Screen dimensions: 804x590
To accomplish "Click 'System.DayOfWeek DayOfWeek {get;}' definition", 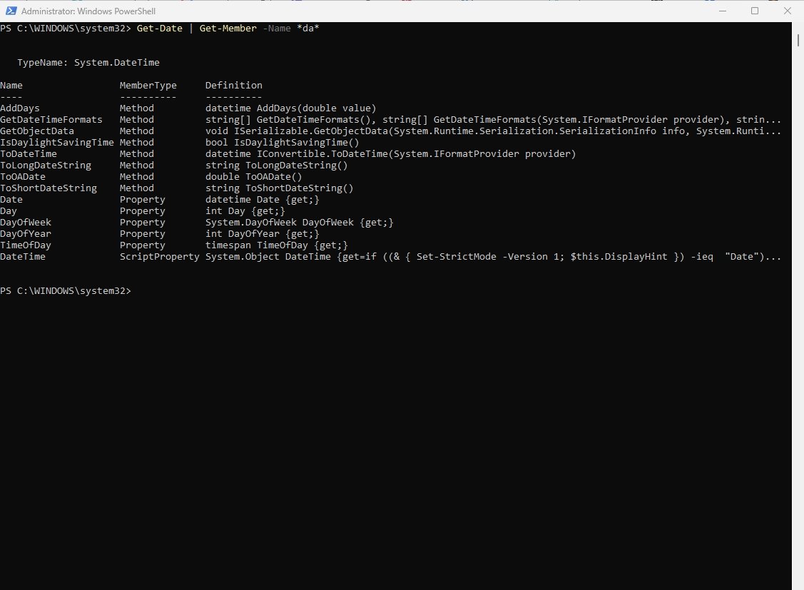I will click(x=300, y=222).
